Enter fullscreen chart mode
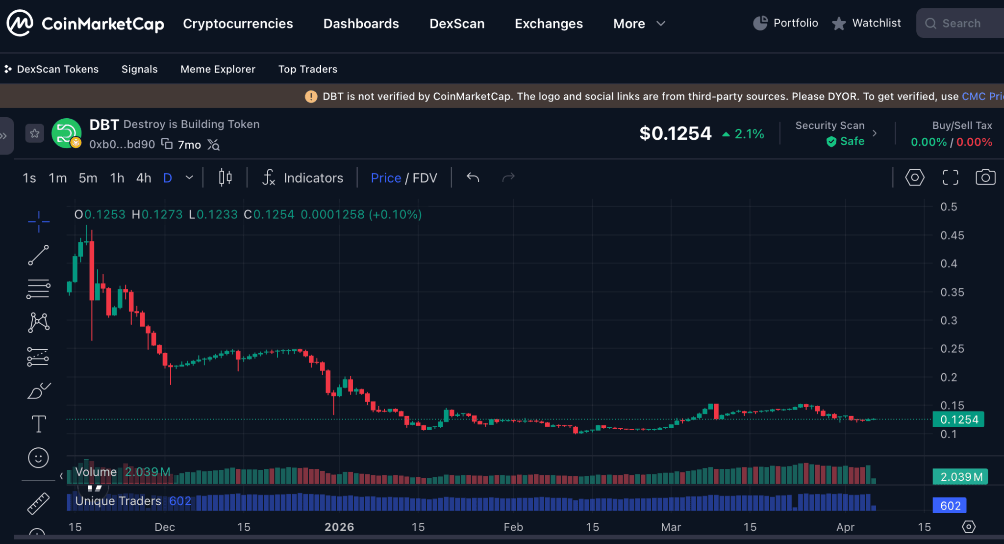Viewport: 1004px width, 544px height. point(950,178)
